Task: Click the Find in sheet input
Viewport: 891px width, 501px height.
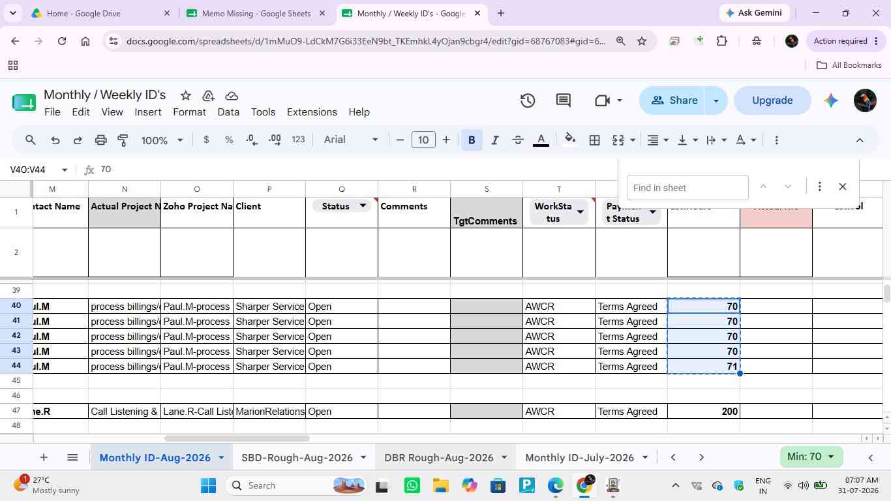Action: pos(687,188)
